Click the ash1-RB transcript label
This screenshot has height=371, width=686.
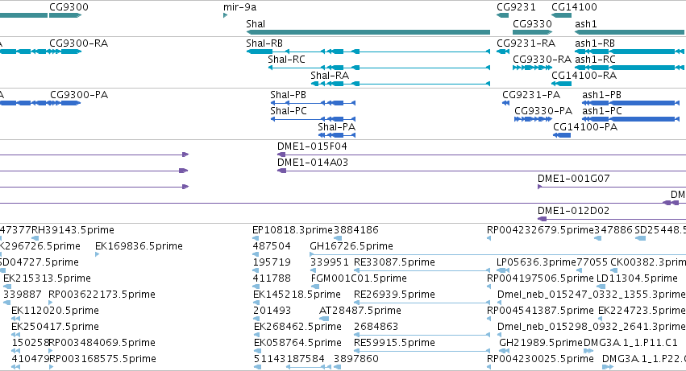(595, 43)
